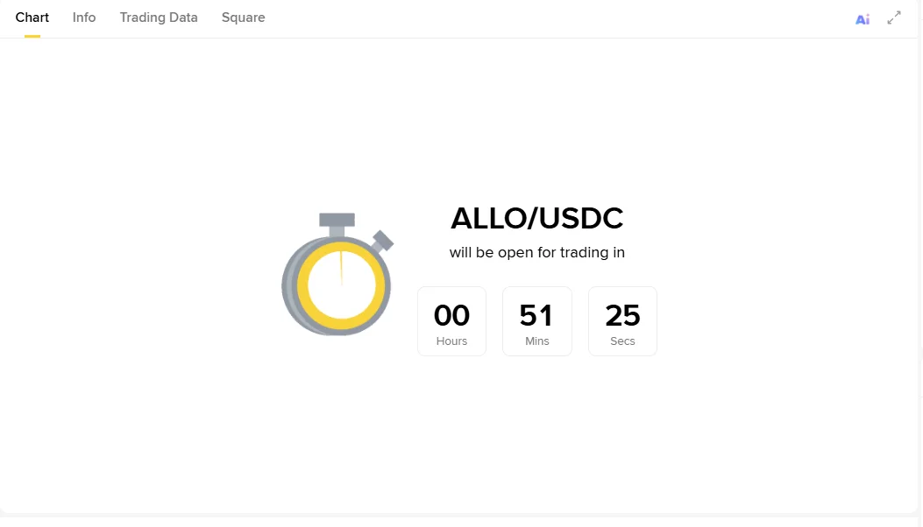Select the "51" minutes value
The image size is (923, 527).
point(536,315)
